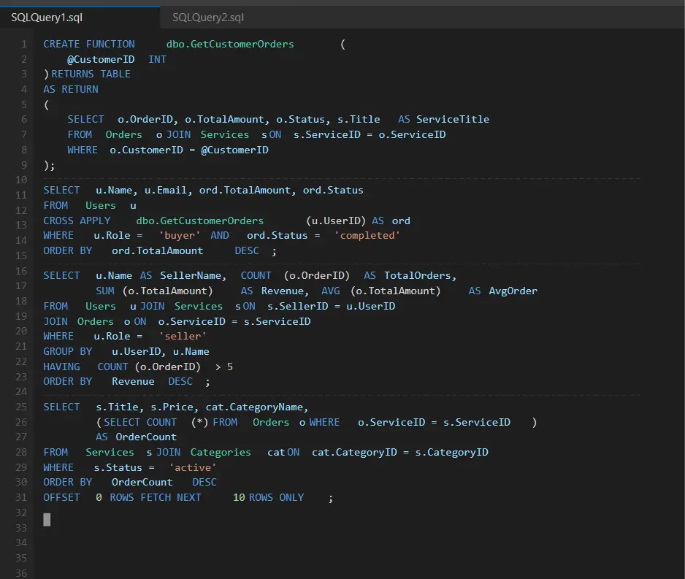Click the 'SUM' function on line 17
The height and width of the screenshot is (579, 685).
pos(105,291)
